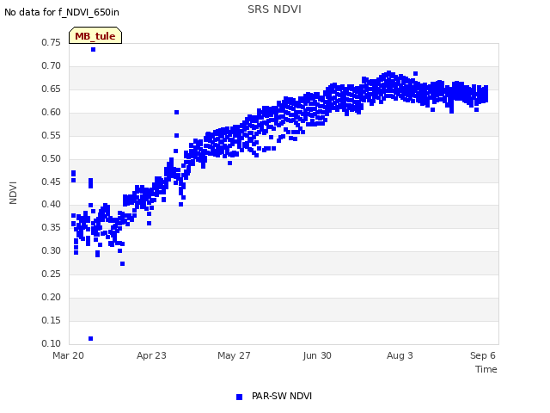Viewport: 550px width, 413px height.
Task: Click the outlier data point near 0.74
Action: tap(94, 50)
